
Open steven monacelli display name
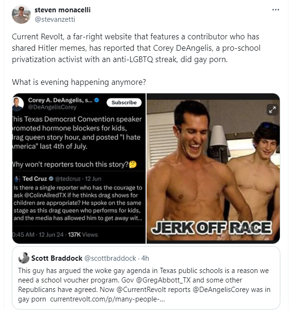tap(63, 10)
